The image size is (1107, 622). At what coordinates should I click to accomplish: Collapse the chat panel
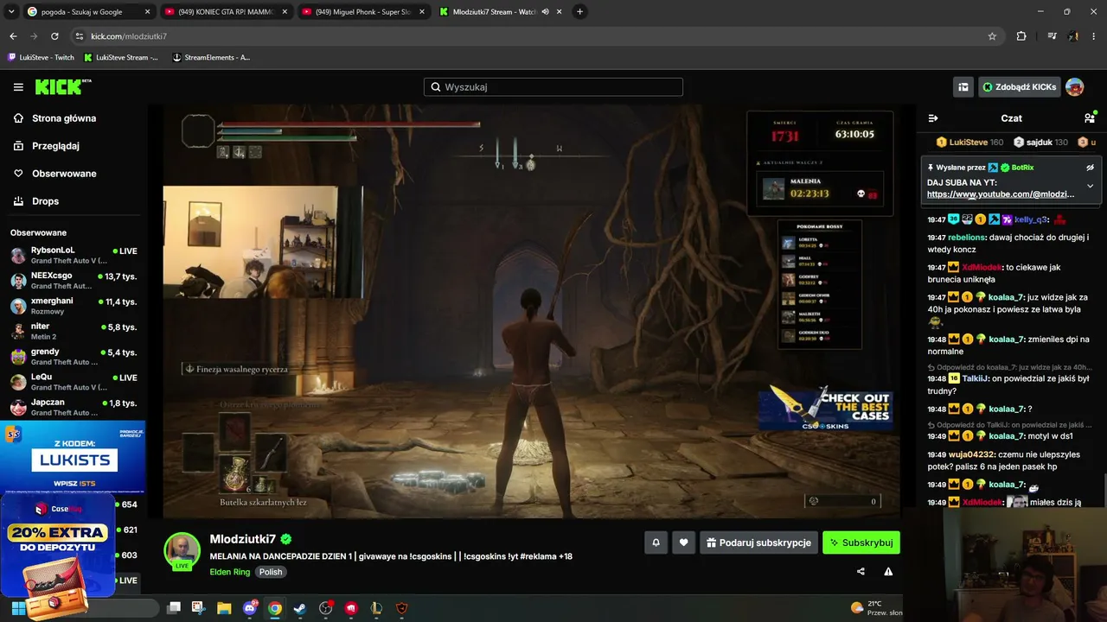[x=933, y=118]
